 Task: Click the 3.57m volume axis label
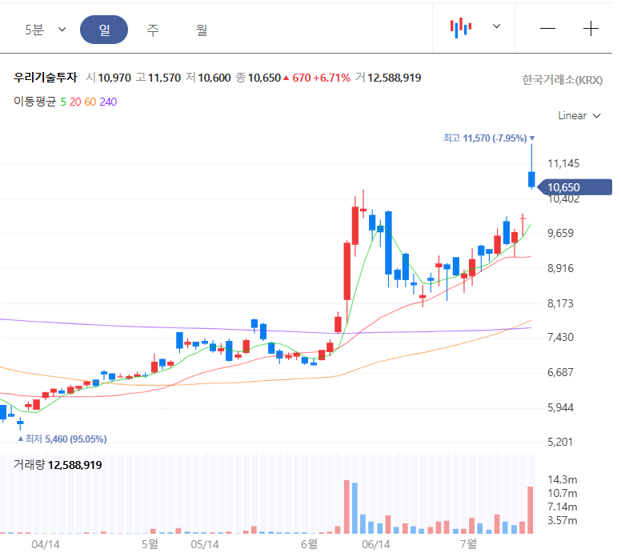563,520
